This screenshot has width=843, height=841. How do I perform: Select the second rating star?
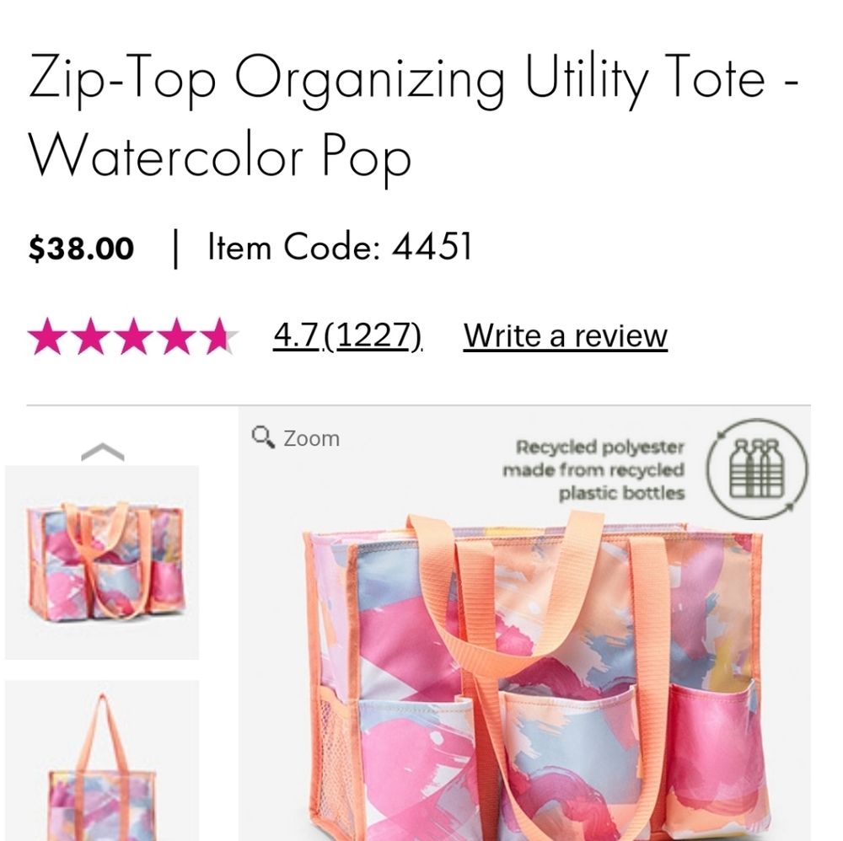[91, 335]
